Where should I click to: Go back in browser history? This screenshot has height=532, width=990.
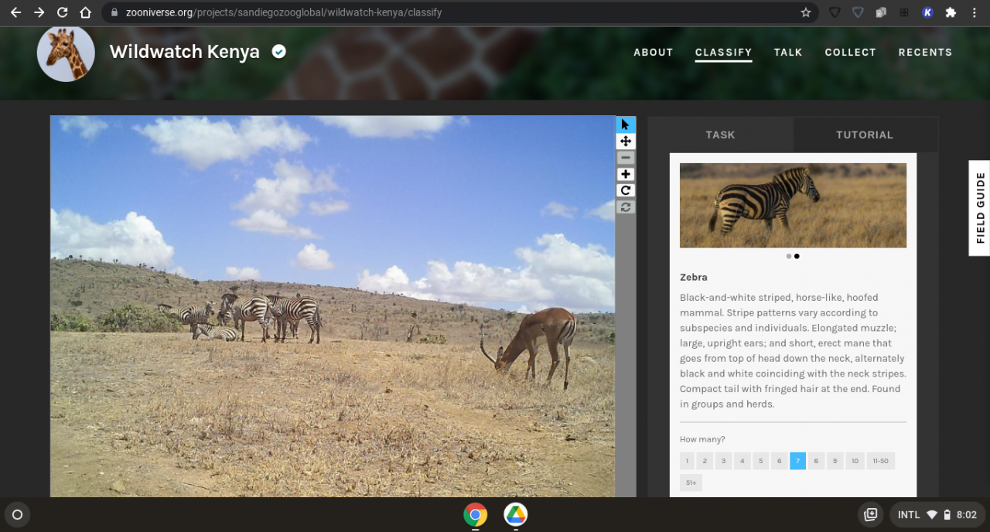(x=15, y=12)
